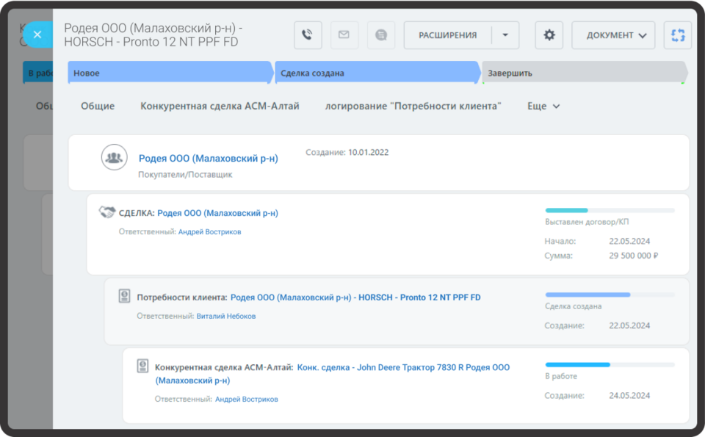Click the Расширения button
The height and width of the screenshot is (437, 705).
tap(447, 35)
